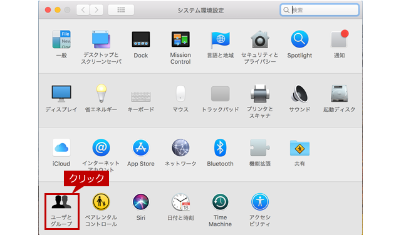Click the forward navigation arrow button

tap(96, 10)
